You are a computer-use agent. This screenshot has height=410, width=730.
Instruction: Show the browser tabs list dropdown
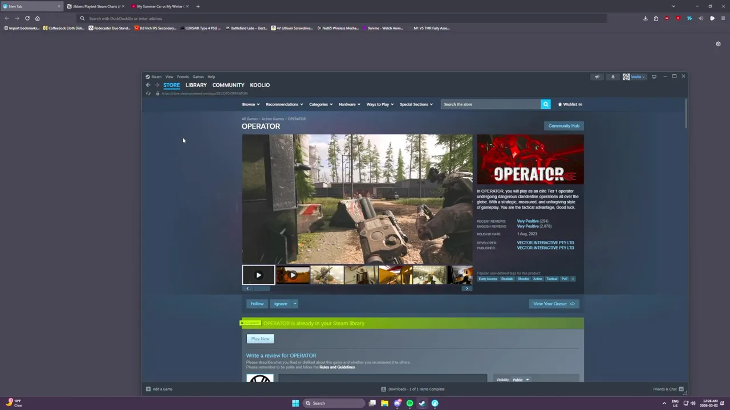pyautogui.click(x=673, y=6)
